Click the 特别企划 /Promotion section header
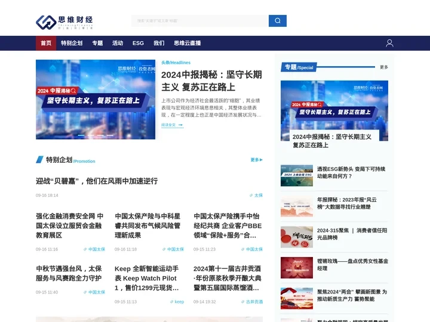The width and height of the screenshot is (430, 322). (x=66, y=160)
